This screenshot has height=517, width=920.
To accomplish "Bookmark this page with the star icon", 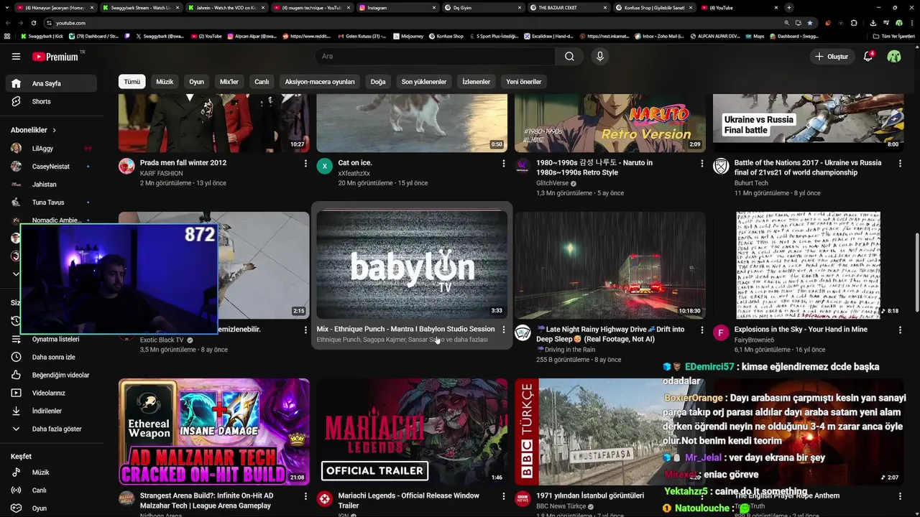I will click(810, 23).
